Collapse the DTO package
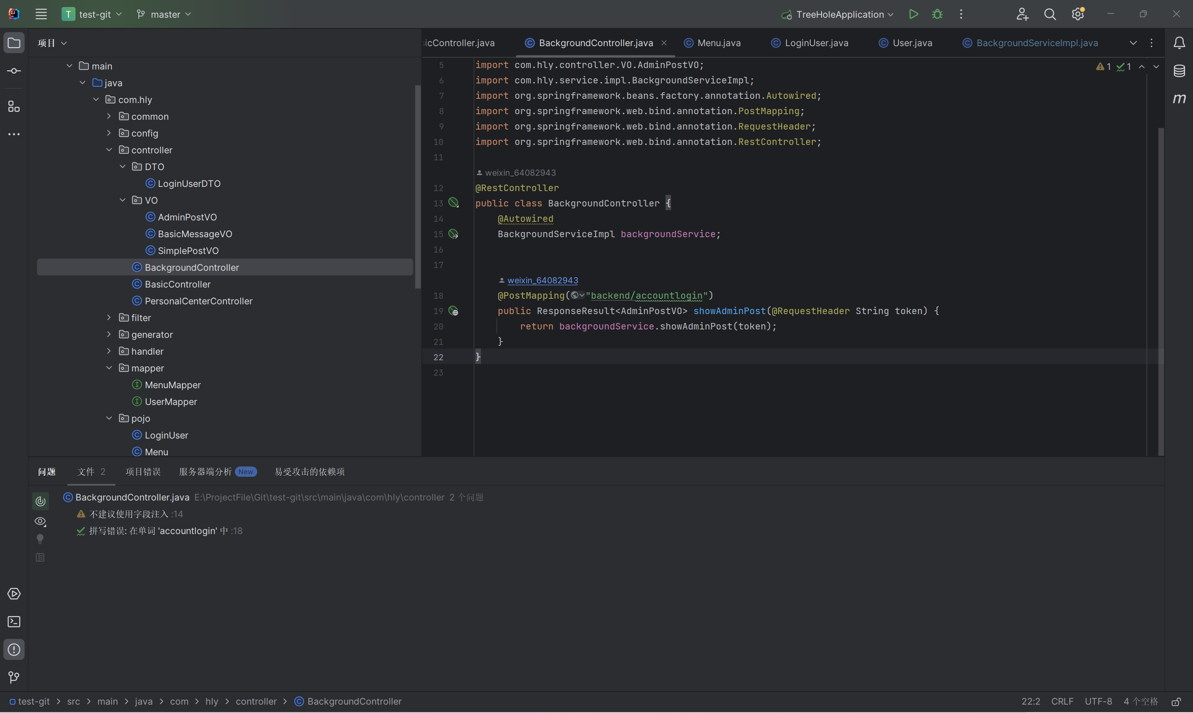Screen dimensions: 1193x713 [123, 167]
